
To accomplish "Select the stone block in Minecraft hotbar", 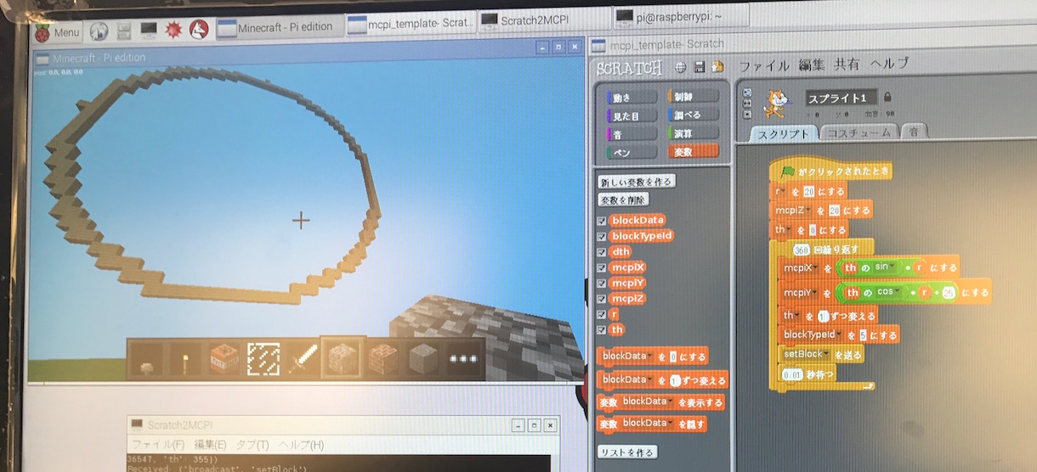I will pos(423,357).
